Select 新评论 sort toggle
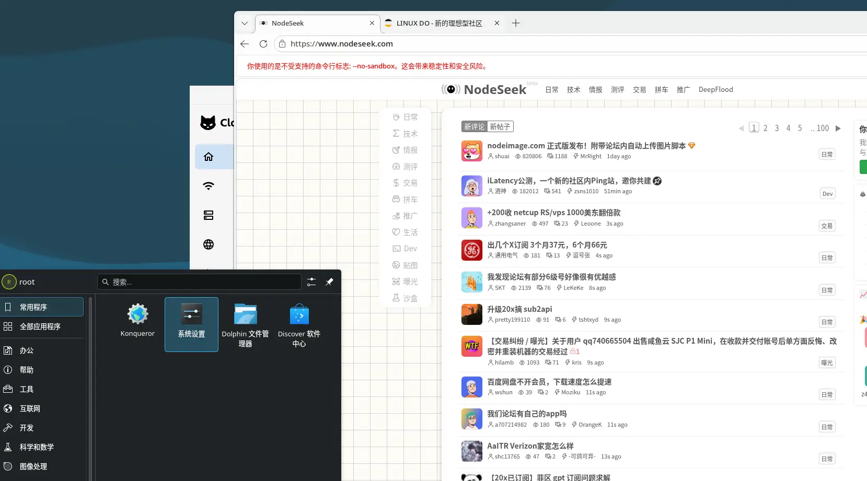The image size is (867, 481). pyautogui.click(x=475, y=127)
